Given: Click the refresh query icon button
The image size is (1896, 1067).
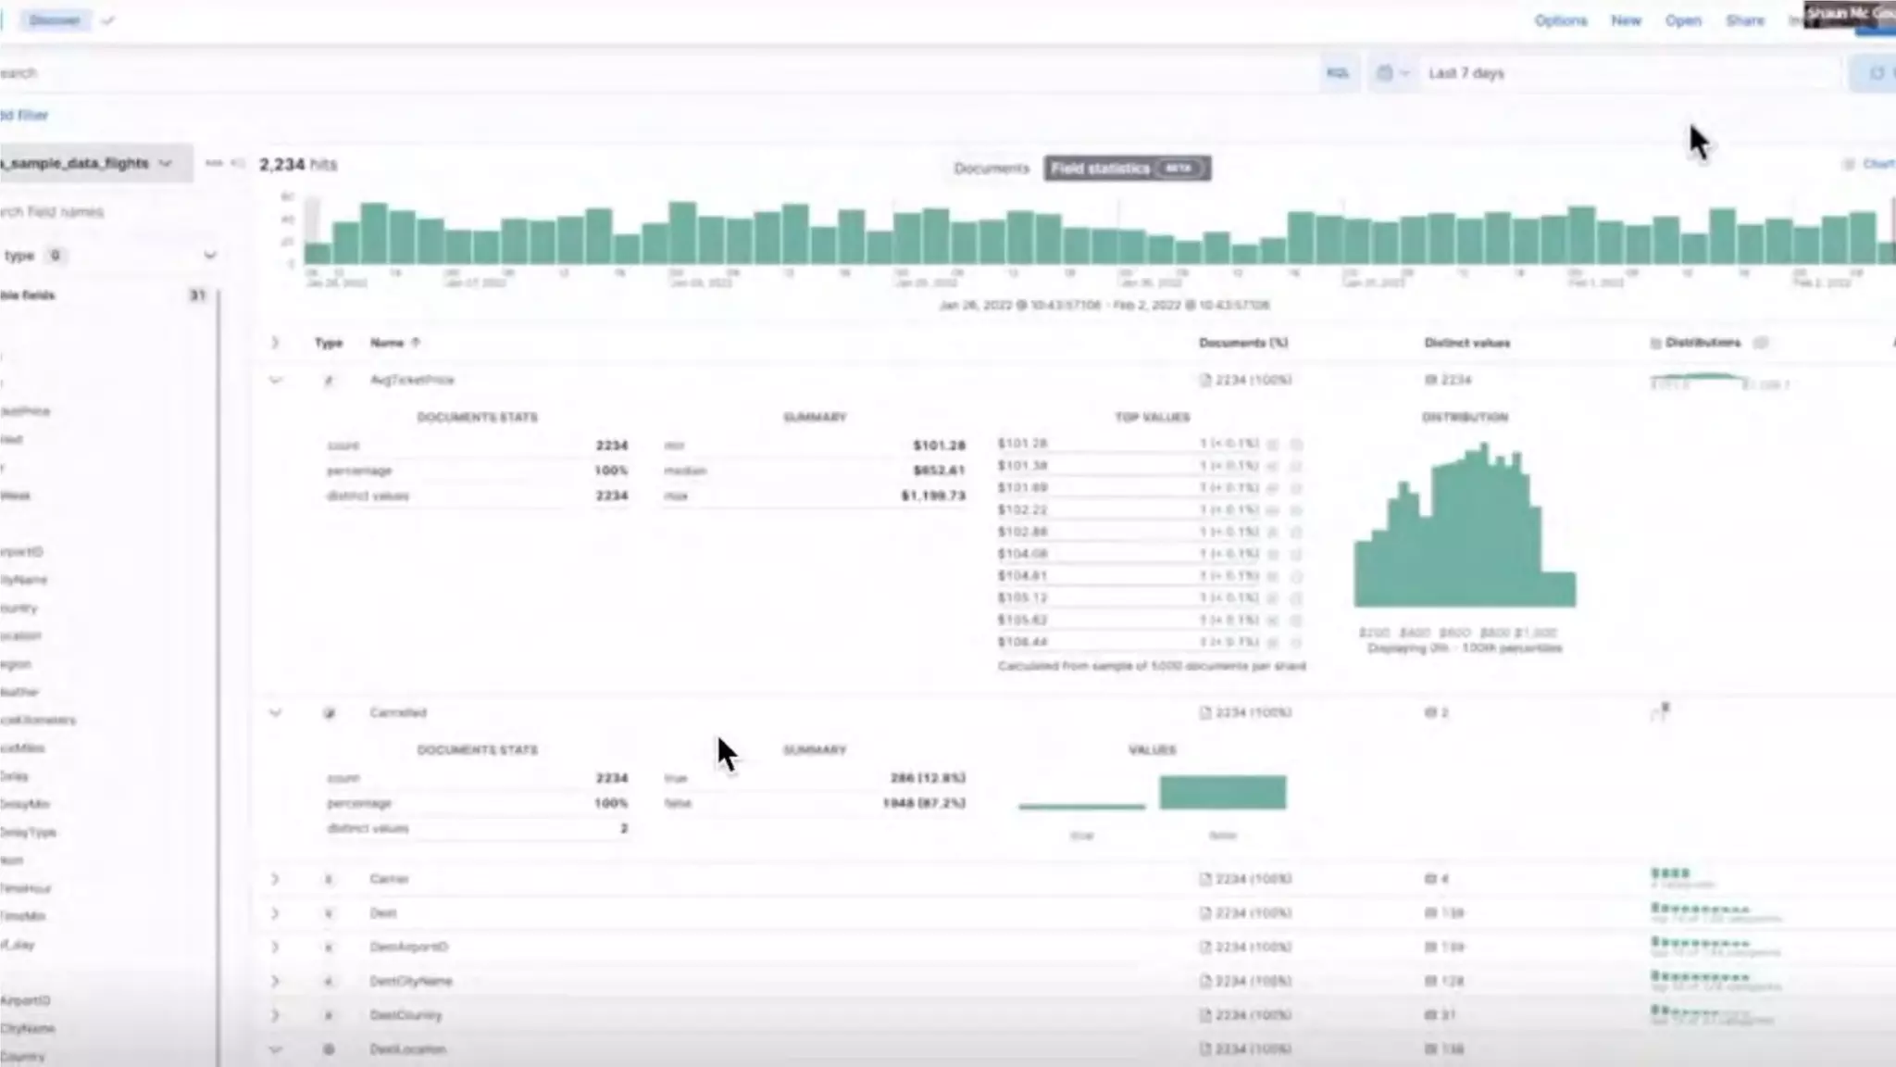Looking at the screenshot, I should tap(1876, 73).
